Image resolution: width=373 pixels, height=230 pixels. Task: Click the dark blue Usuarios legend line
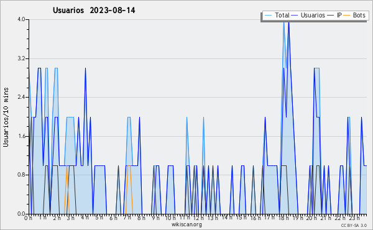click(x=295, y=16)
